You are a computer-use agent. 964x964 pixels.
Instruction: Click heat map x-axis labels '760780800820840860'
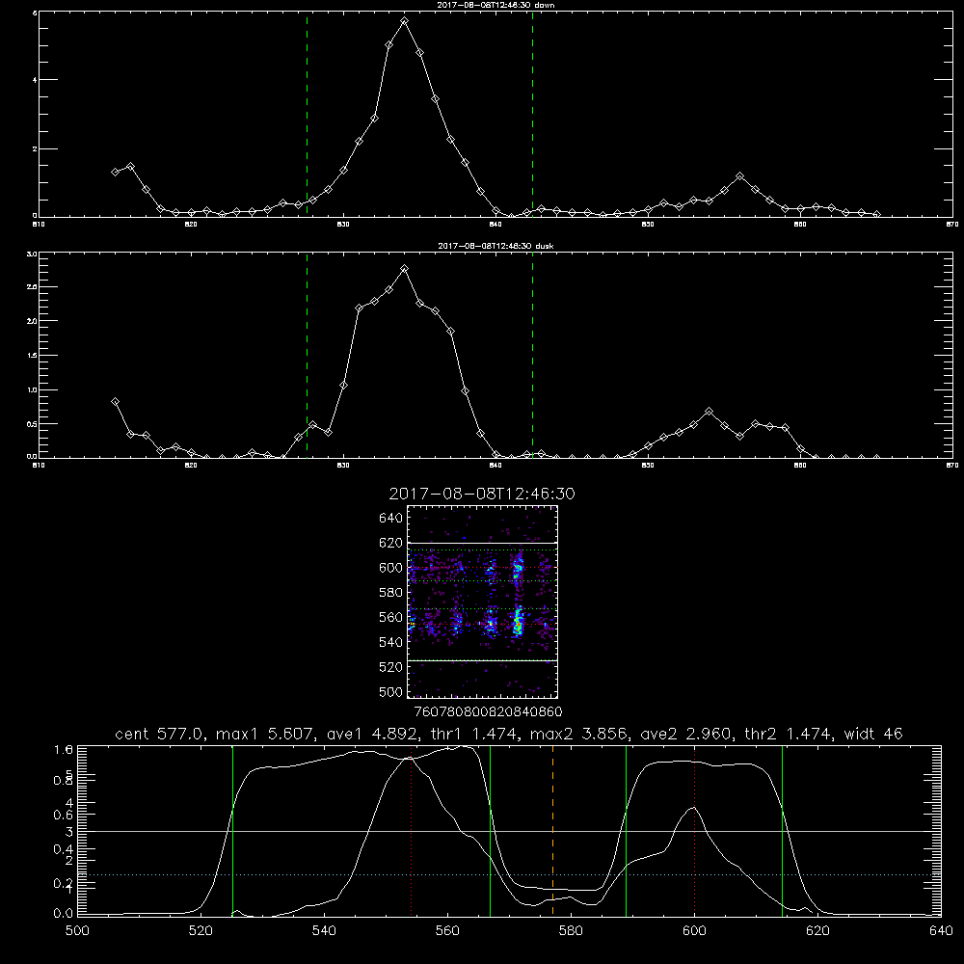(x=489, y=712)
